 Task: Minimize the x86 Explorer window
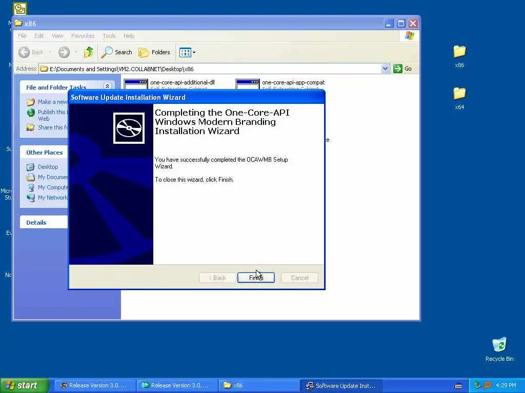(389, 24)
